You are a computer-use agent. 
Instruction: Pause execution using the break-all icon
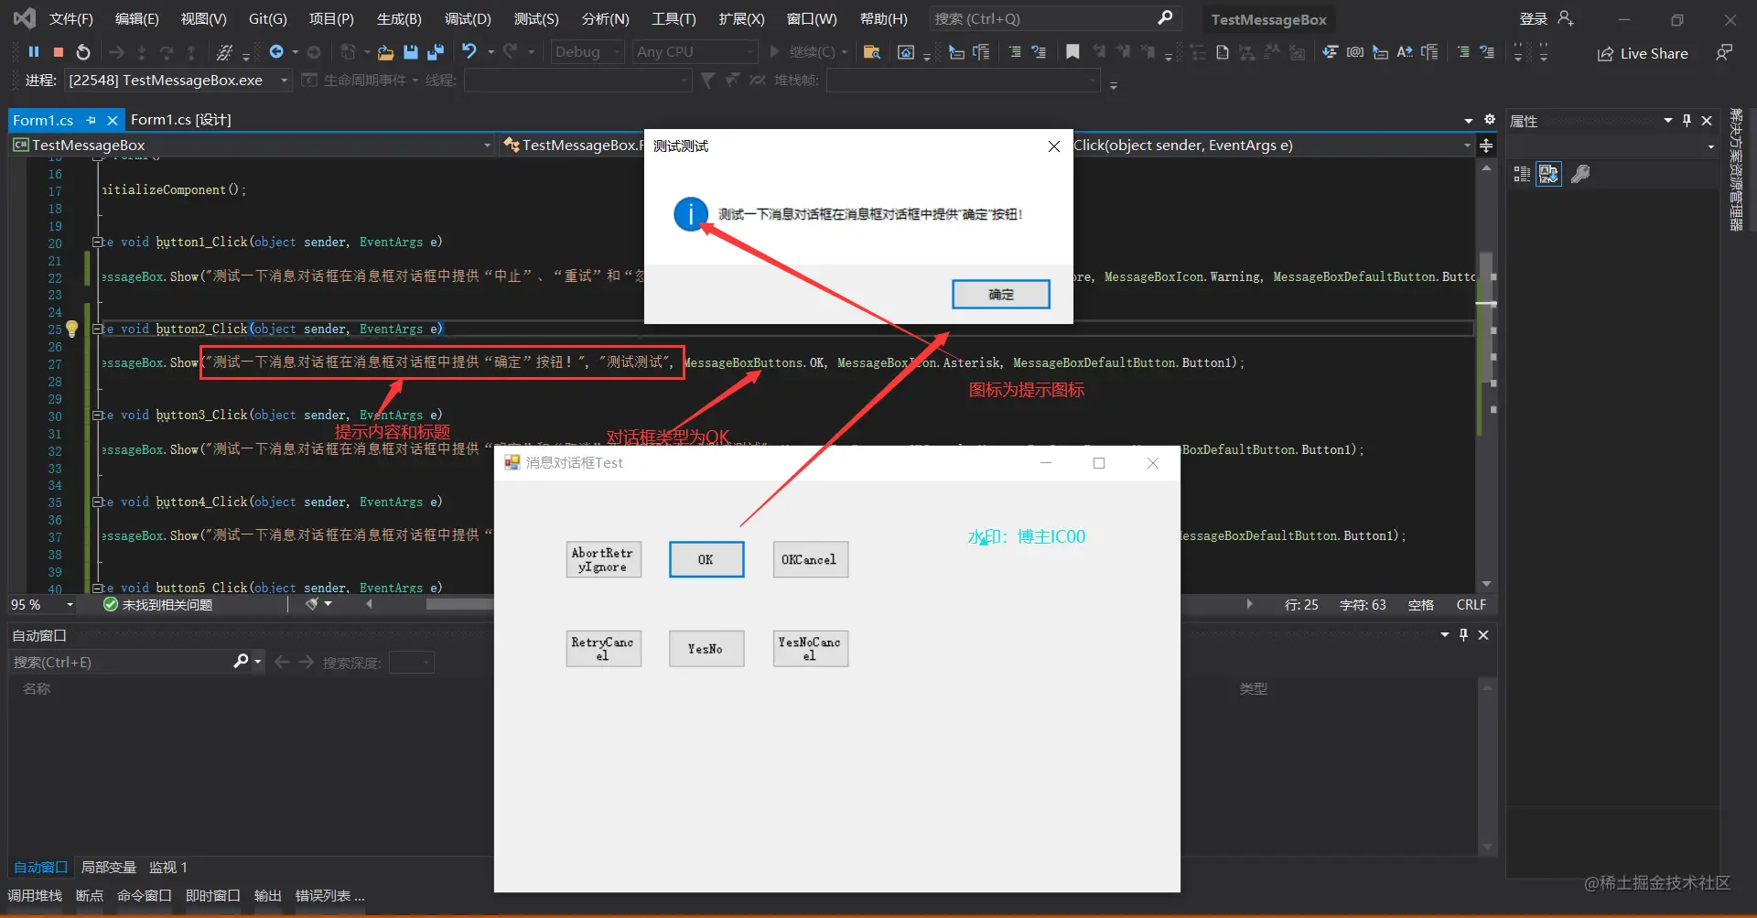(x=34, y=52)
